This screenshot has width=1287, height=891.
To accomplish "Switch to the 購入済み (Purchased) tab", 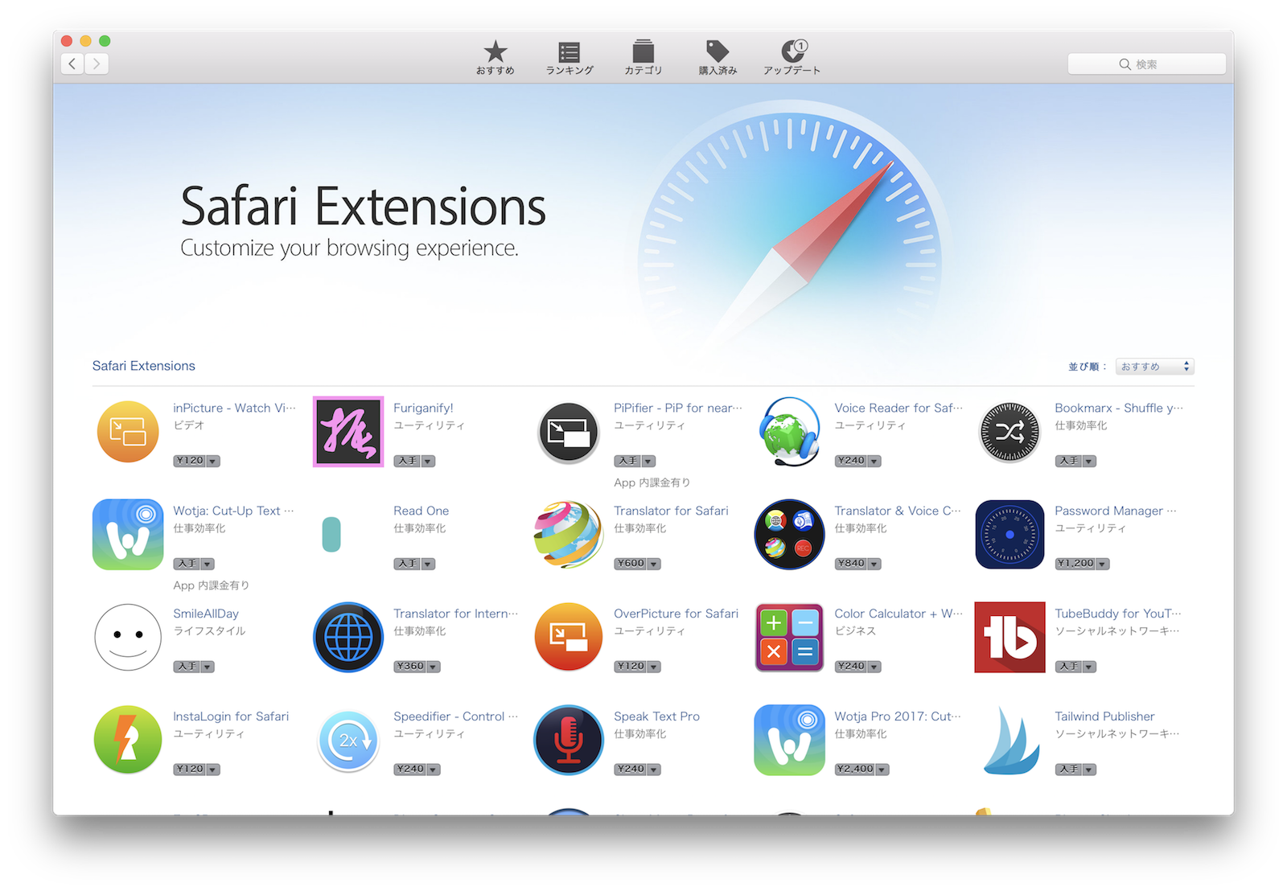I will point(718,58).
